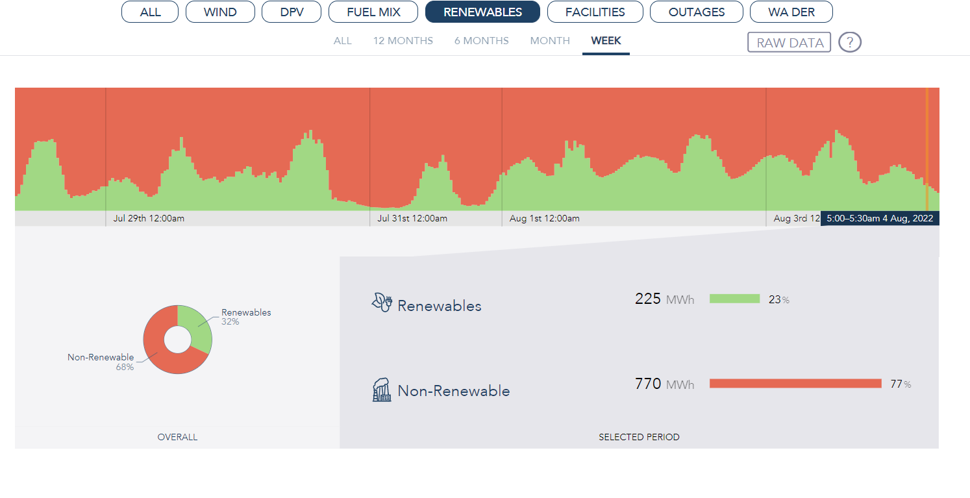The width and height of the screenshot is (970, 498).
Task: Click the Non-Renewable factory icon
Action: tap(380, 388)
